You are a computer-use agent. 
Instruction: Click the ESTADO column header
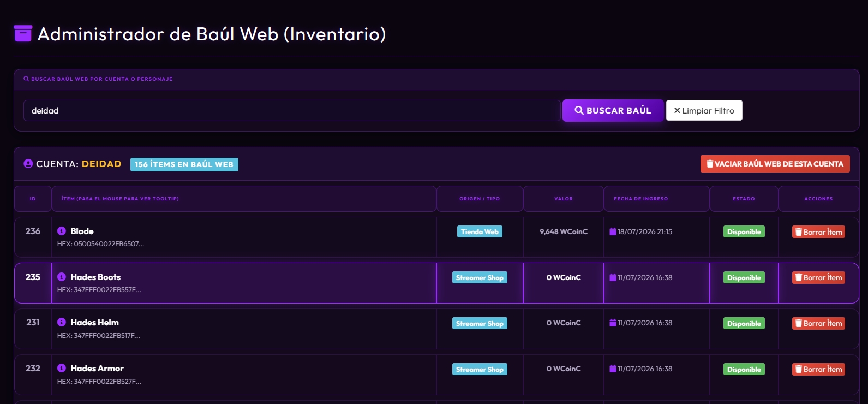(744, 199)
